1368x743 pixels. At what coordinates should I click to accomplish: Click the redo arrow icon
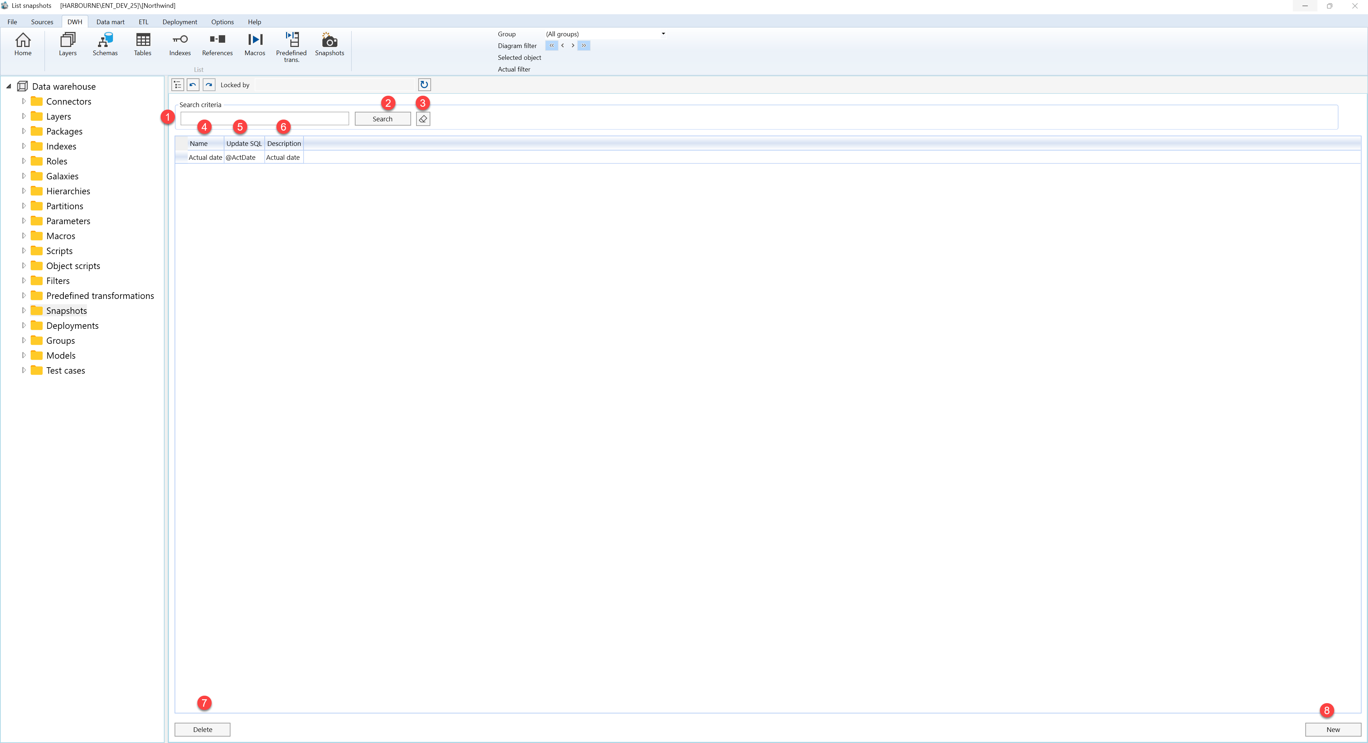pos(209,85)
